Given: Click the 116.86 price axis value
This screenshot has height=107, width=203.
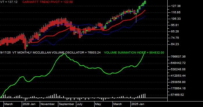Looking at the screenshot, I should point(175,12).
